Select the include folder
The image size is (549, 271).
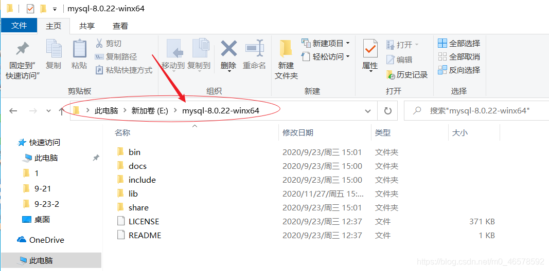click(x=142, y=180)
